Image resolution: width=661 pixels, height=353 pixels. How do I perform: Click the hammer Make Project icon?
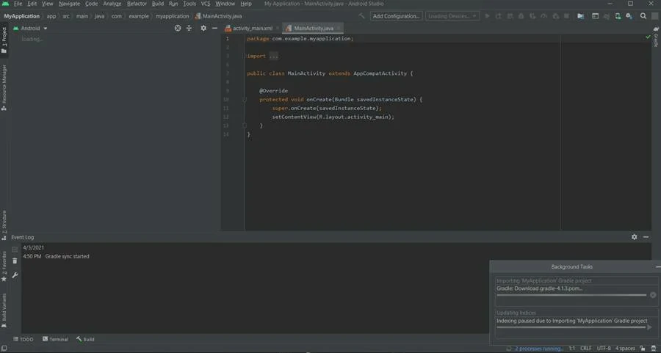point(361,15)
